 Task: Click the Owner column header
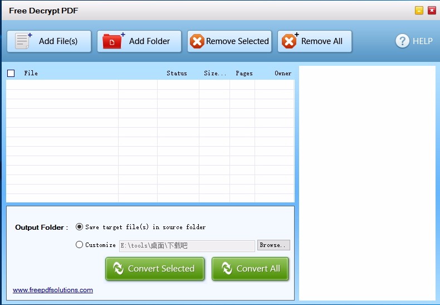[283, 73]
